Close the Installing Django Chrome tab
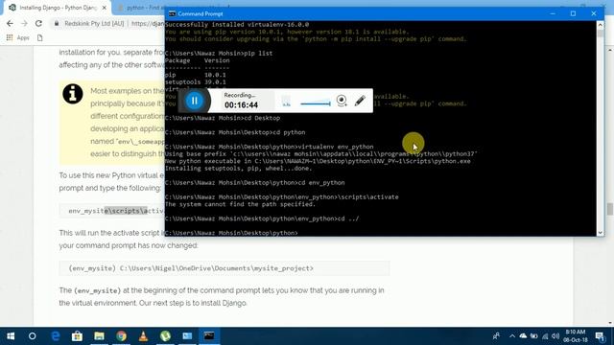This screenshot has width=614, height=345. click(105, 8)
